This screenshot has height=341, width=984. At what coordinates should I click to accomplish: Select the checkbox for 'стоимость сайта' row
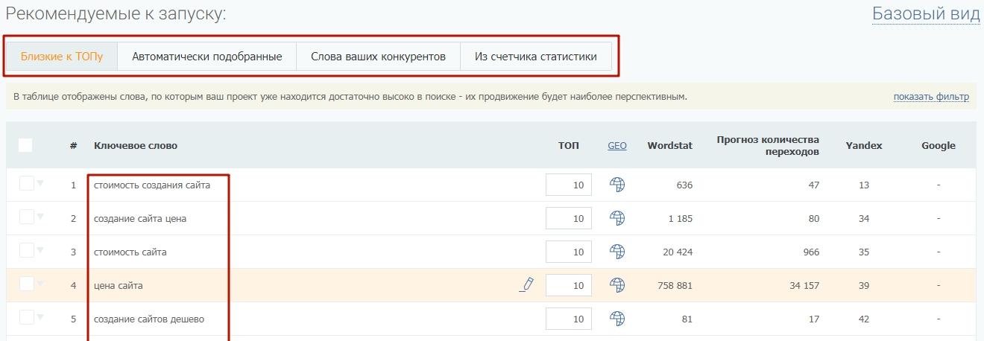tap(26, 251)
